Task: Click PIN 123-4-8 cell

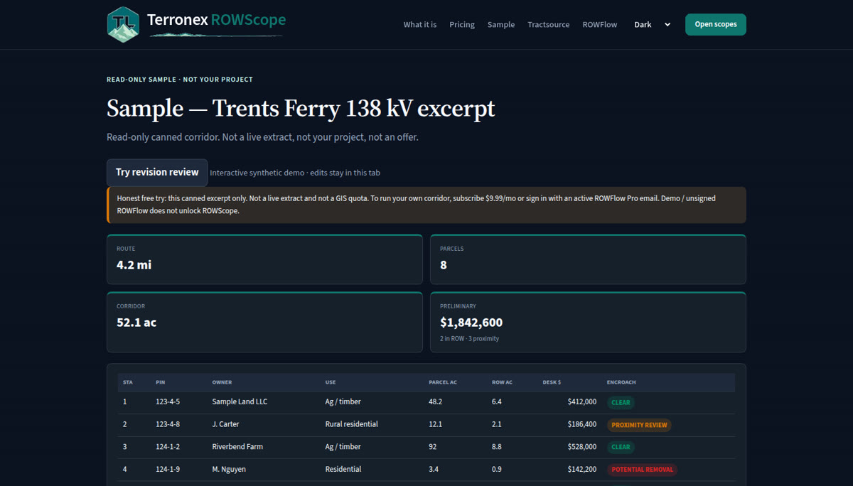Action: (168, 424)
